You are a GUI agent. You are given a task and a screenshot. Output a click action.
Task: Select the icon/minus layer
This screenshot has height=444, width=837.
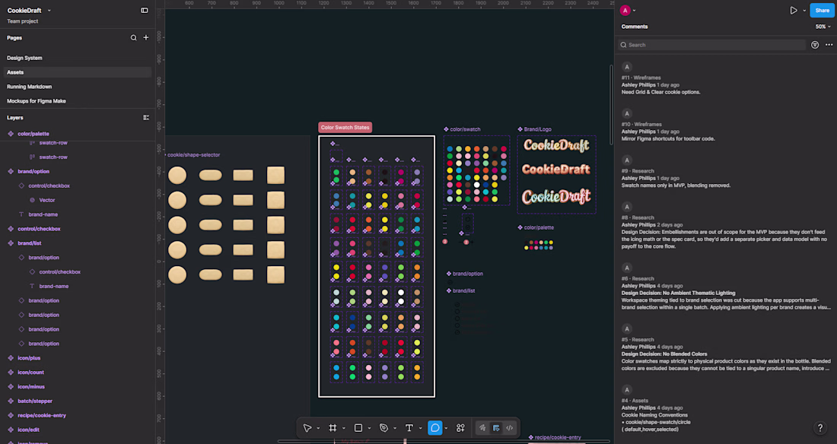pos(31,387)
